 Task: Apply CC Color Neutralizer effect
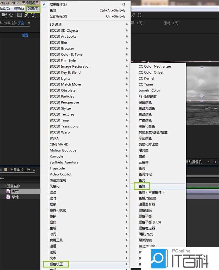[158, 66]
